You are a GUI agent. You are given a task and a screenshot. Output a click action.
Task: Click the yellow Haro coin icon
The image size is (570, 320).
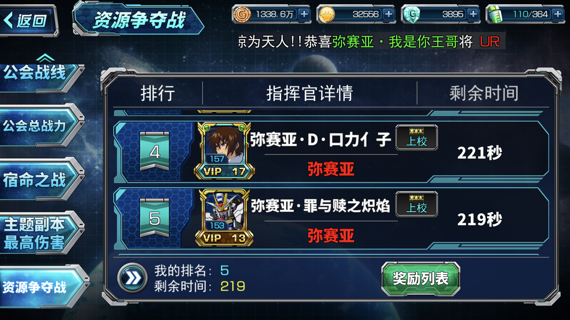pos(326,14)
